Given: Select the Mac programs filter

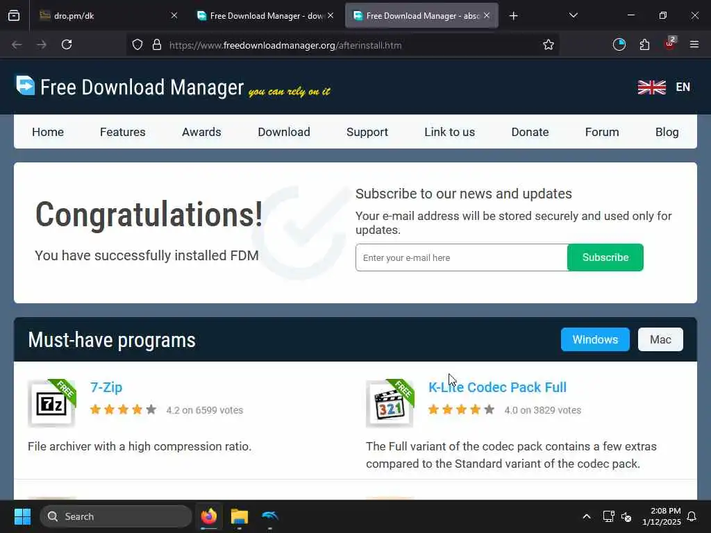Looking at the screenshot, I should [660, 339].
